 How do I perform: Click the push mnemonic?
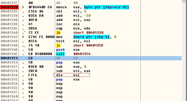60,50
